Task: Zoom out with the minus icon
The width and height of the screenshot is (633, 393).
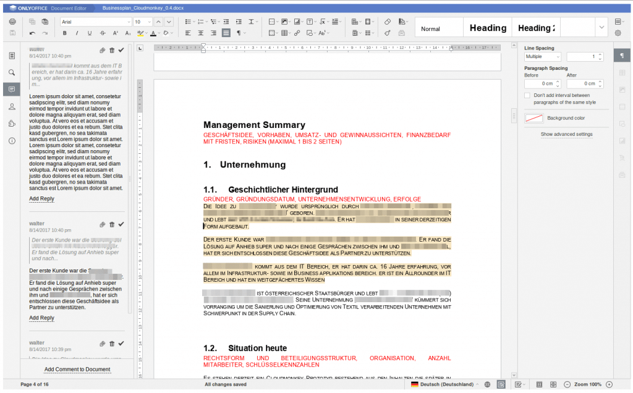Action: [x=567, y=384]
